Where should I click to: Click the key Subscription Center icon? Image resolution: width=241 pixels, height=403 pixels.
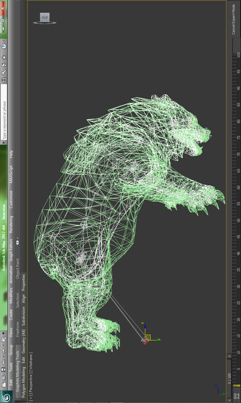4,73
